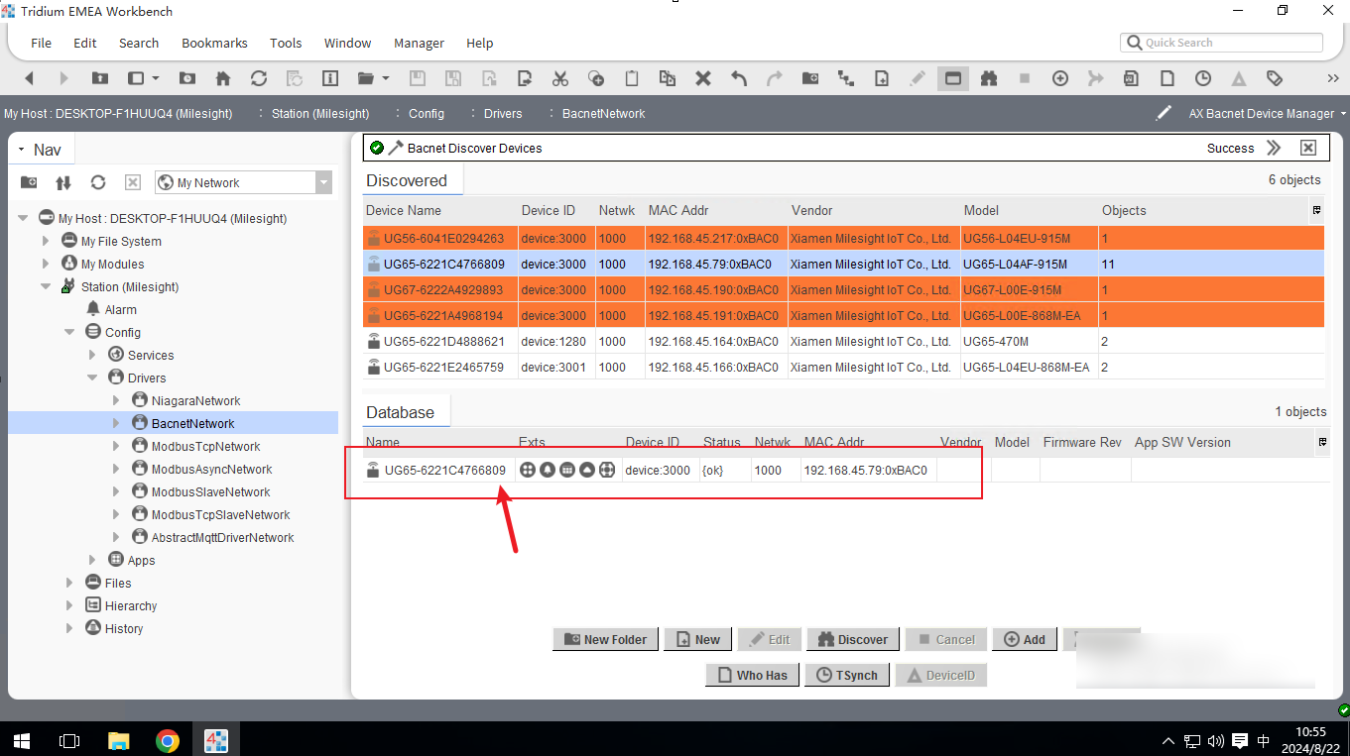The height and width of the screenshot is (756, 1350).
Task: Open the toolbar overflow chevrons
Action: (x=1333, y=78)
